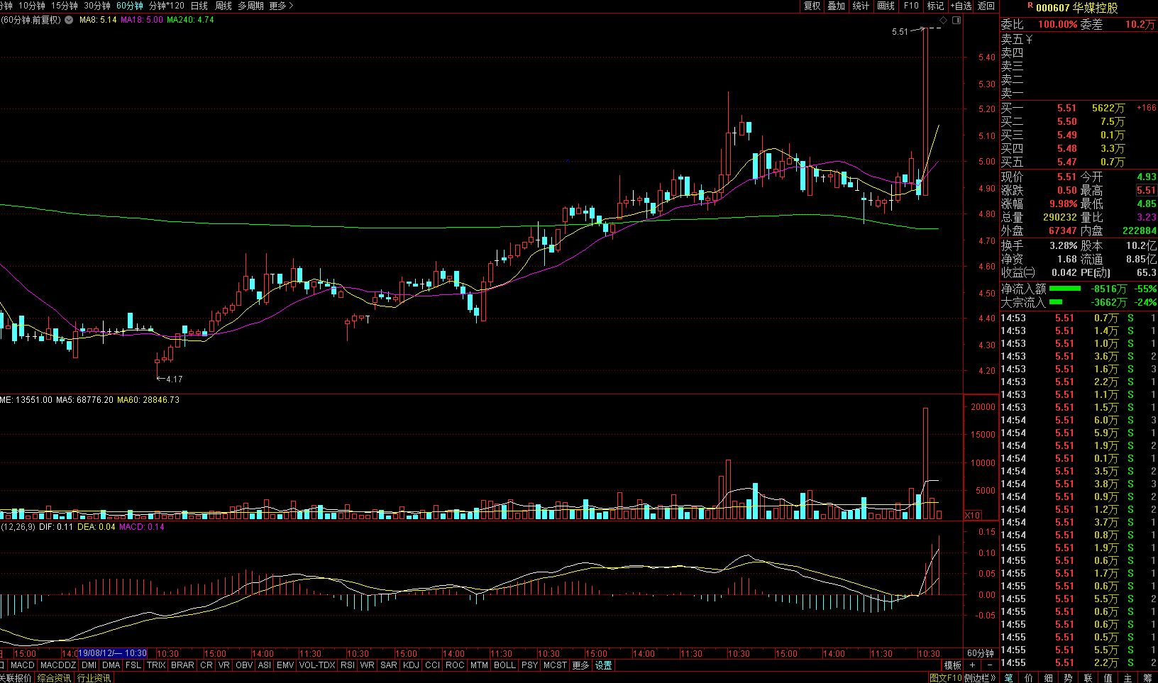This screenshot has height=683, width=1158.
Task: Select the 值 value tab in the side panel
Action: coord(1108,678)
